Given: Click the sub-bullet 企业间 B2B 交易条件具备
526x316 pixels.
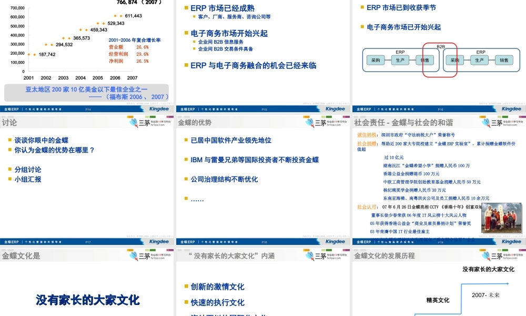Looking at the screenshot, I should click(x=226, y=48).
